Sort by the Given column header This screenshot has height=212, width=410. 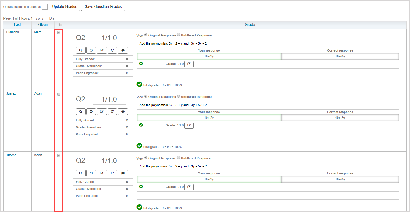[43, 25]
